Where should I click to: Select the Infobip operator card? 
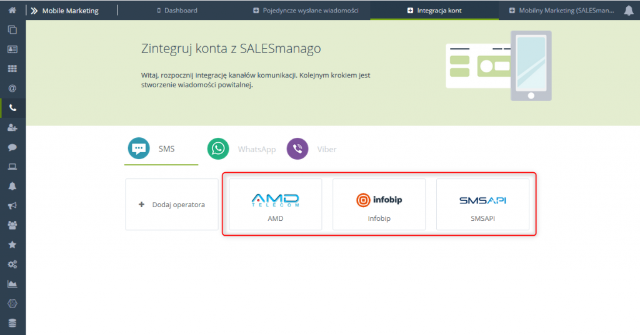click(x=379, y=205)
